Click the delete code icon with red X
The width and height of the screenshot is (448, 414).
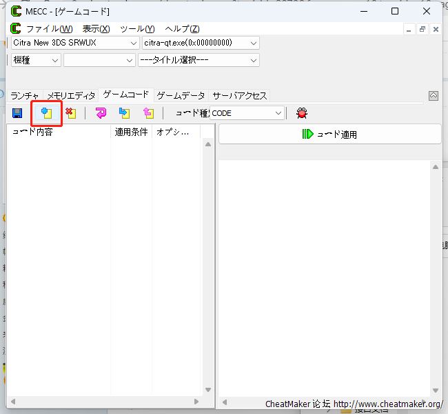pyautogui.click(x=70, y=112)
